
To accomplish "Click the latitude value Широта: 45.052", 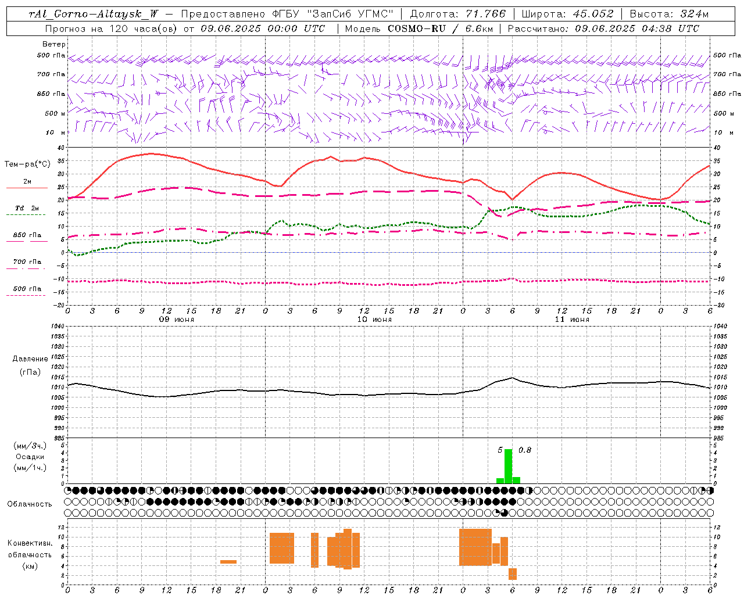I will pyautogui.click(x=567, y=14).
